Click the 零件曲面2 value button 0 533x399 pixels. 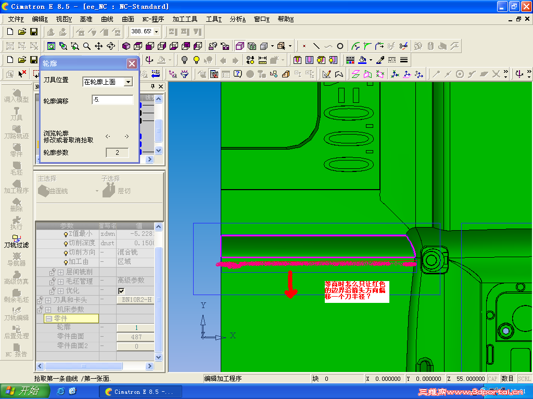136,347
